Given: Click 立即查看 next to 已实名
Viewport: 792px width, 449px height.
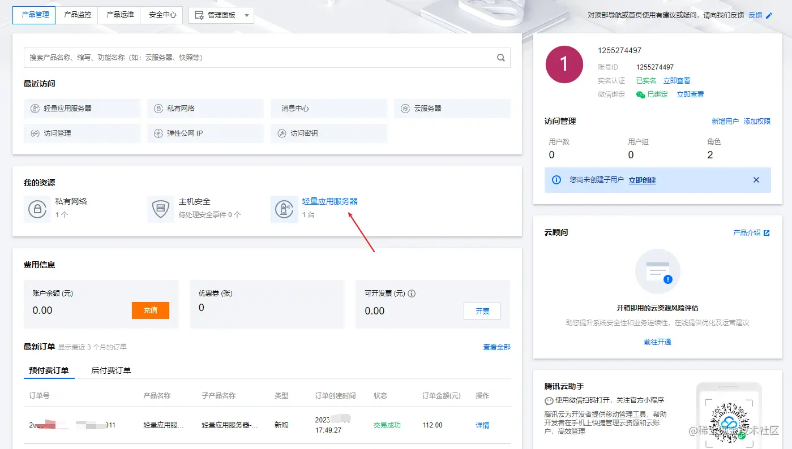Looking at the screenshot, I should (x=677, y=81).
